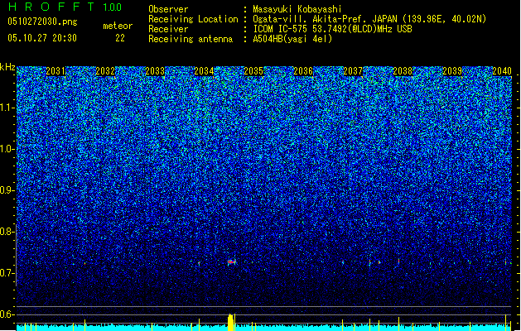Click the tall yellow signal bar at the bottom
This screenshot has height=331, width=521.
pyautogui.click(x=230, y=322)
